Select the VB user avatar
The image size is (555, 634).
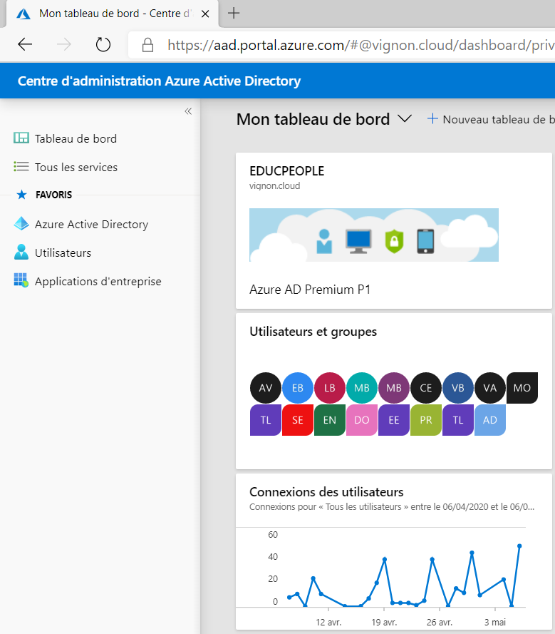(458, 388)
